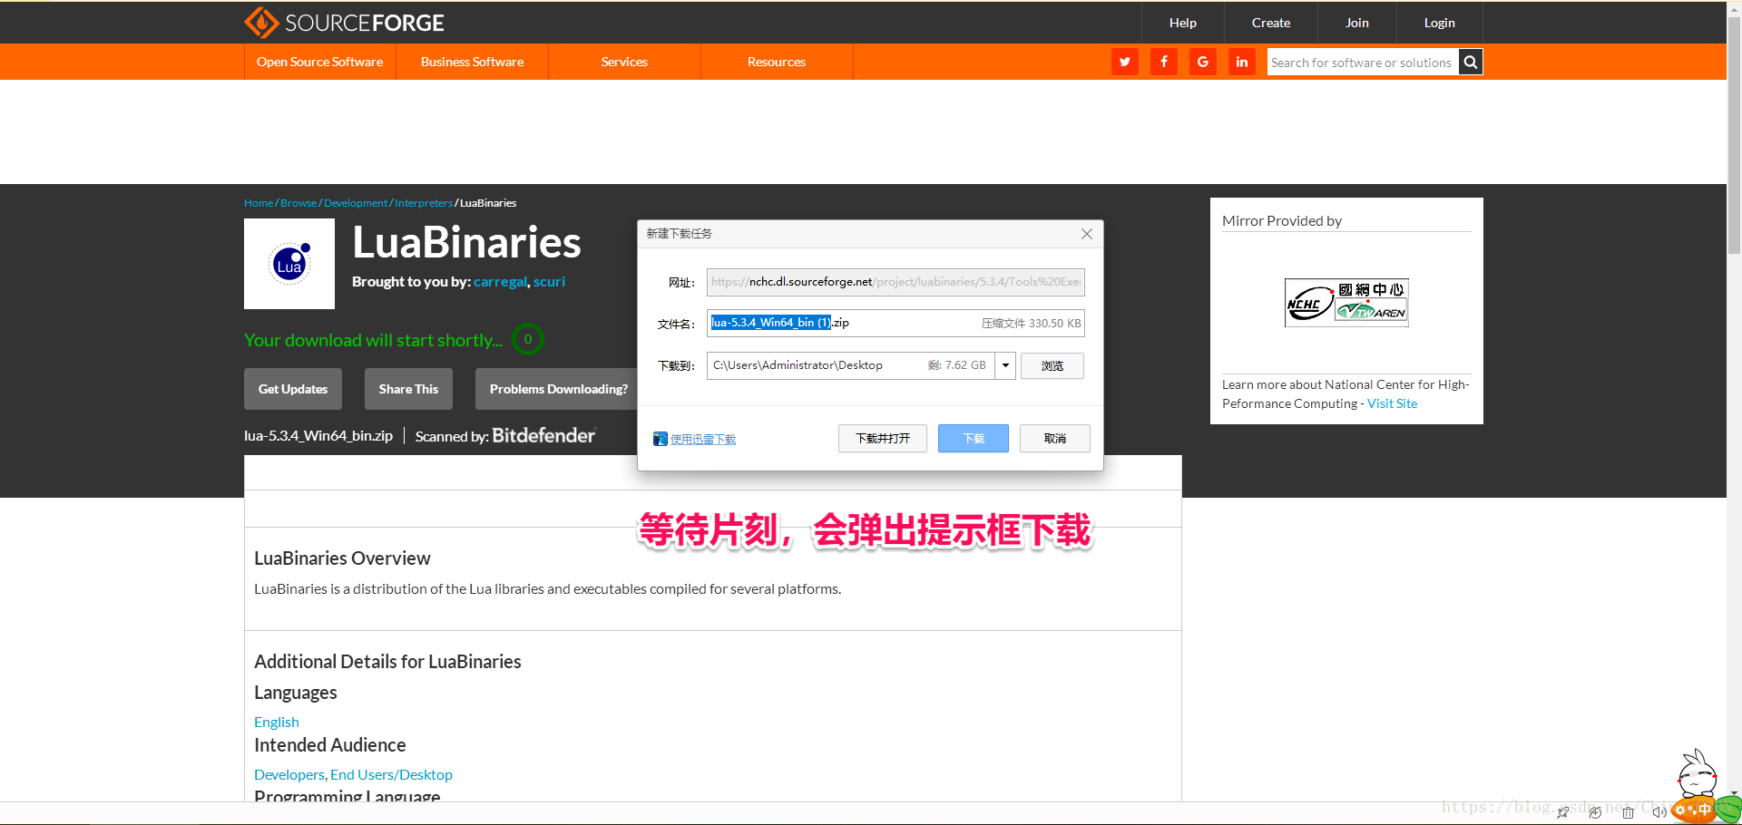1742x825 pixels.
Task: Open carregal's profile link
Action: 500,282
